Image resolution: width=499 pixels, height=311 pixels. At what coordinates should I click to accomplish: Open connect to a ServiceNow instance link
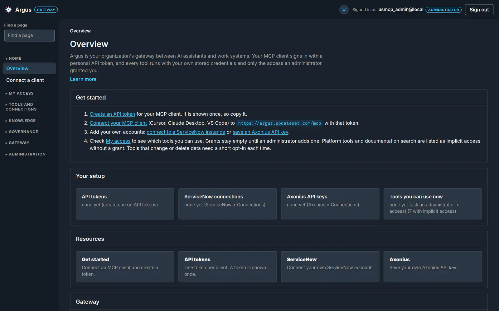coord(186,132)
